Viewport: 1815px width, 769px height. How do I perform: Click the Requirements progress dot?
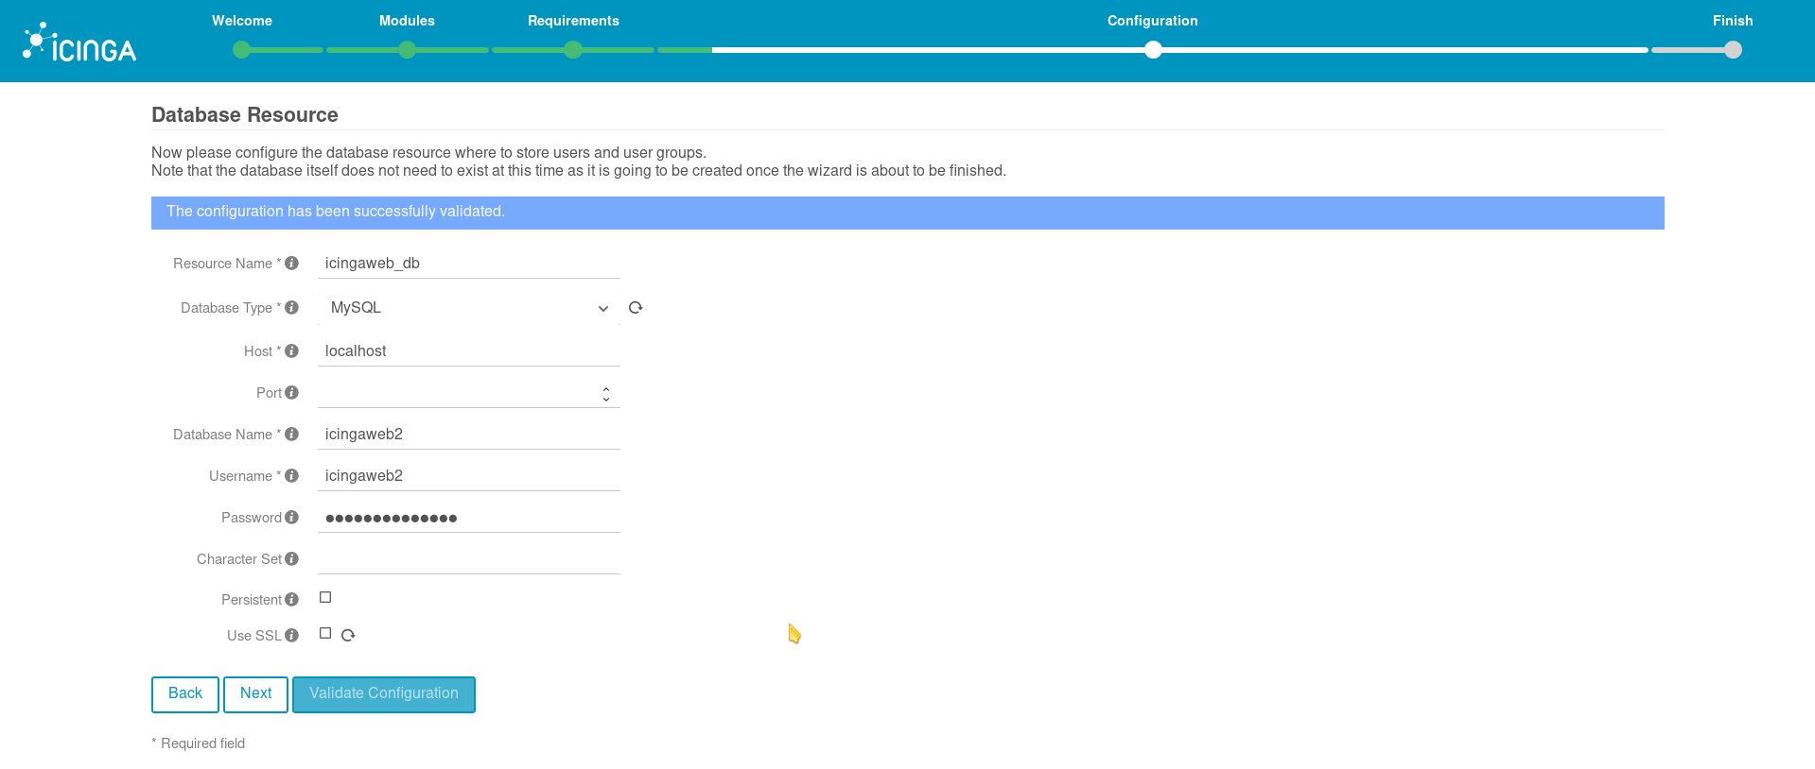tap(573, 50)
